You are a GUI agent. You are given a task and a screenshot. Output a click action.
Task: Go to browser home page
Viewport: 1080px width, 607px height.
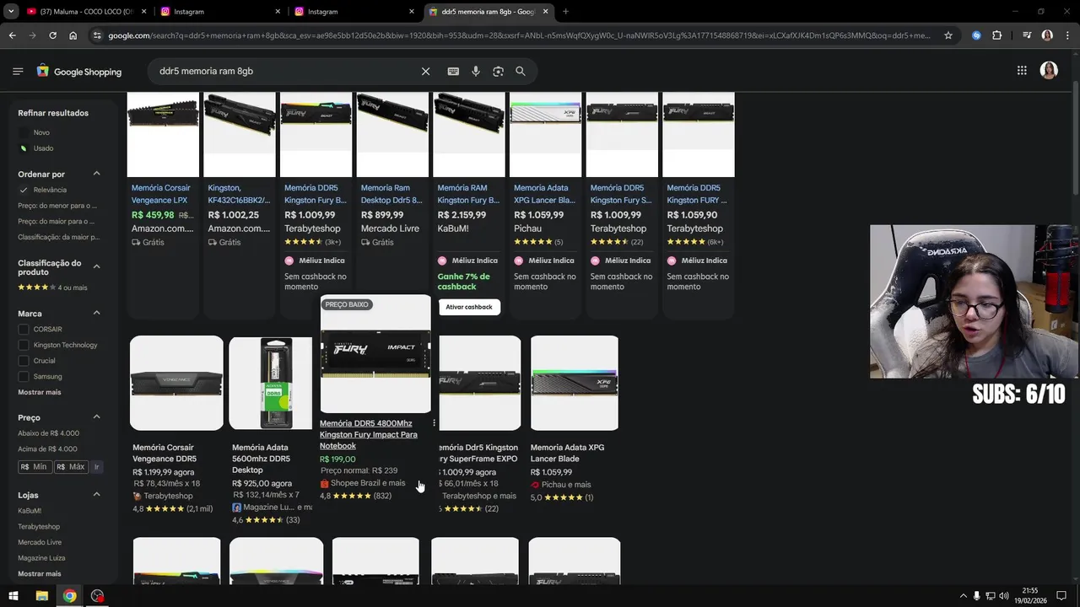tap(73, 35)
